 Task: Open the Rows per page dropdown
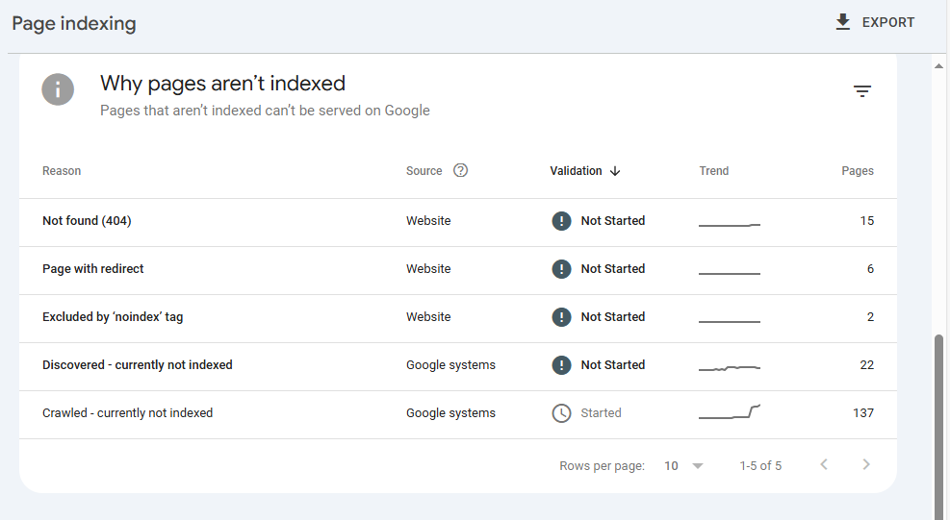tap(684, 466)
